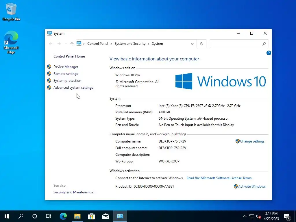
Task: Expand the chevron before Control Panel breadcrumb
Action: tap(84, 44)
